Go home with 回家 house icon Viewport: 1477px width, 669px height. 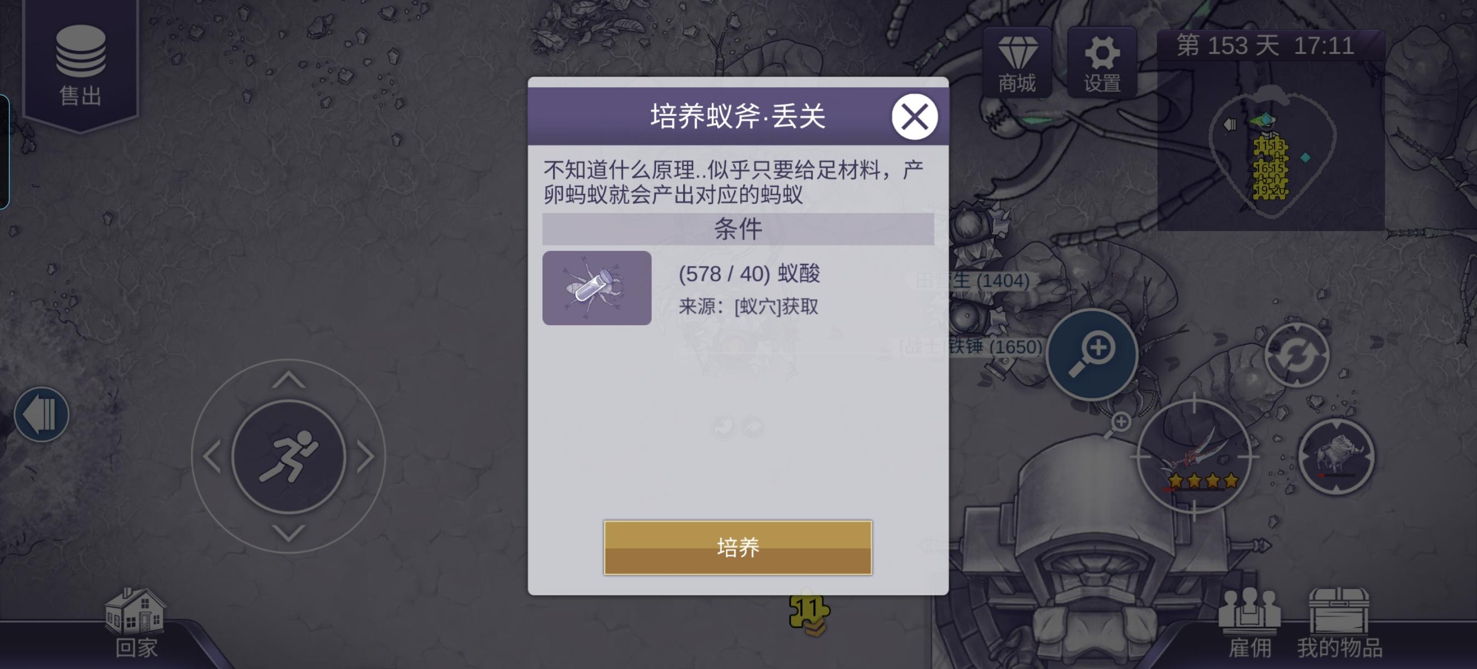(x=136, y=624)
